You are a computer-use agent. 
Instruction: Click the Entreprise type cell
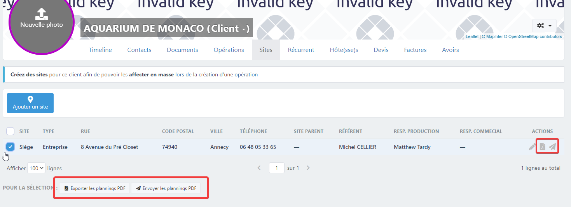pyautogui.click(x=55, y=147)
